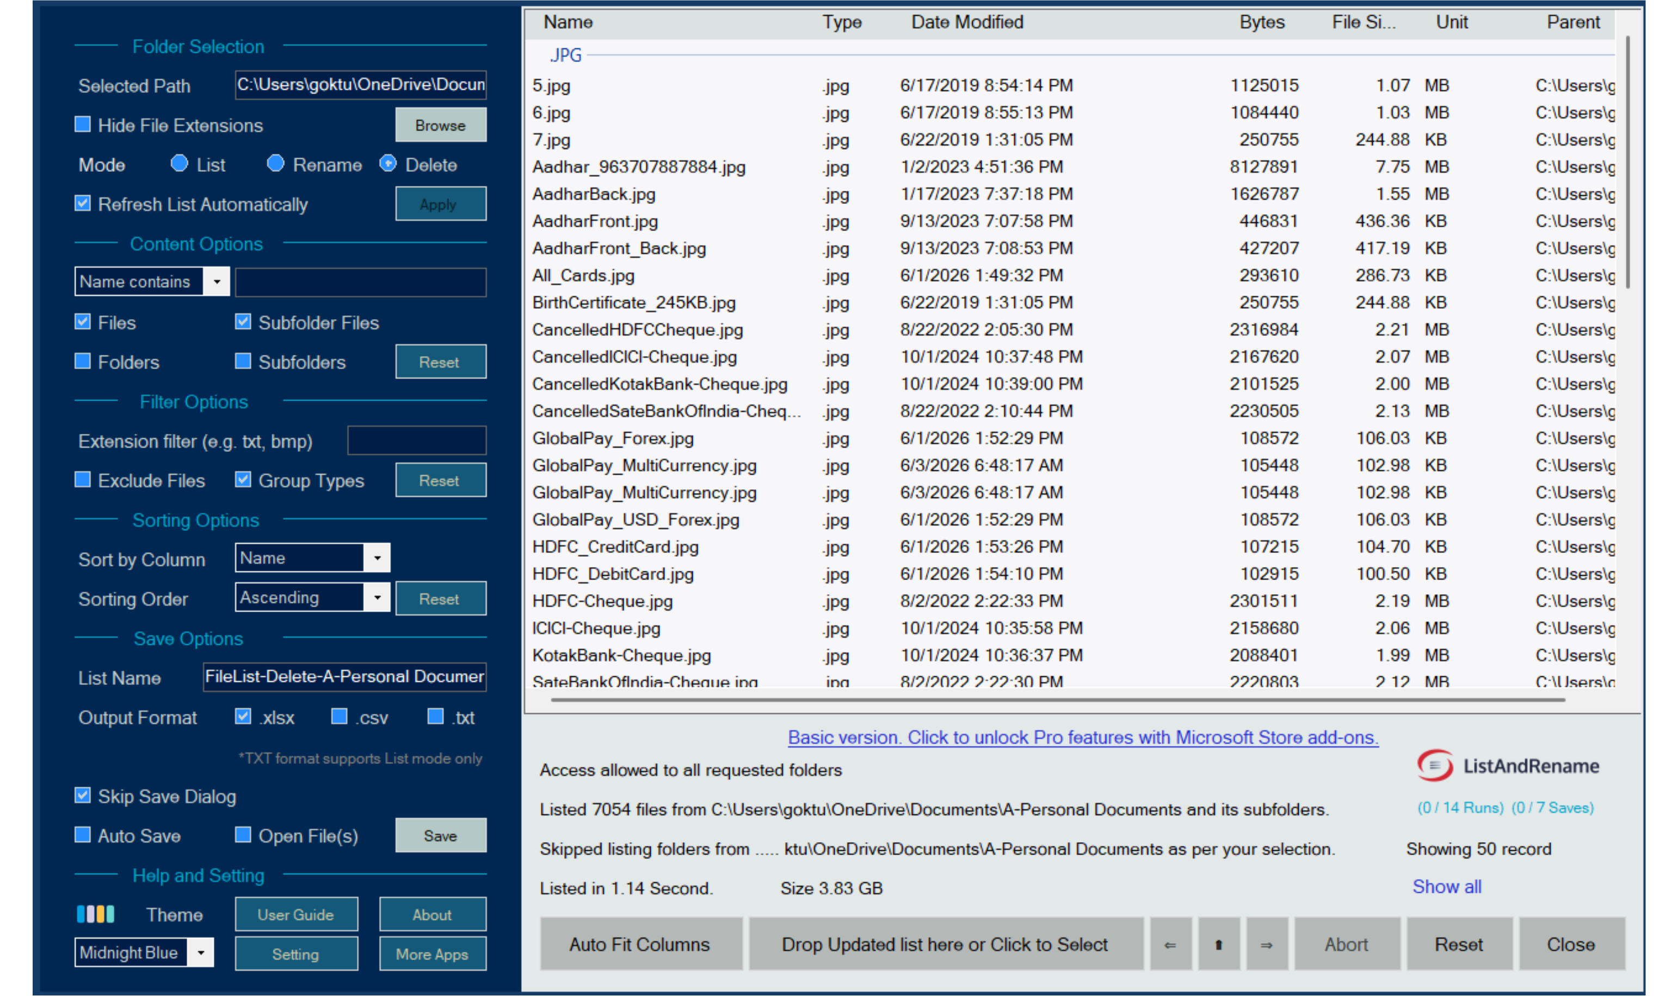Click the Show all link
The image size is (1678, 996).
(x=1447, y=887)
